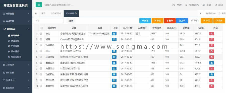
Task: Click the icon beside 产品设置 in sidebar
Action: pyautogui.click(x=9, y=46)
